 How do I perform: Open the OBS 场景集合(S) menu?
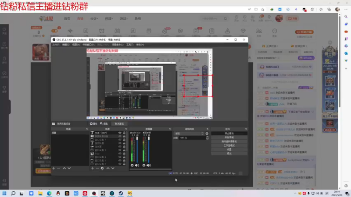tap(118, 45)
